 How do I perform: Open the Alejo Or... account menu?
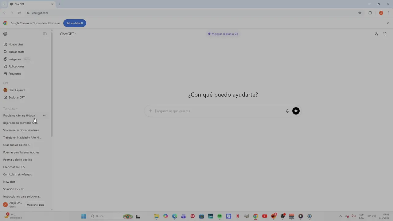[x=13, y=205]
